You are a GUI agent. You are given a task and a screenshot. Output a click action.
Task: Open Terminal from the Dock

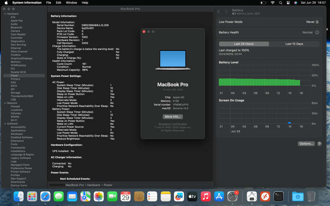coord(278,197)
